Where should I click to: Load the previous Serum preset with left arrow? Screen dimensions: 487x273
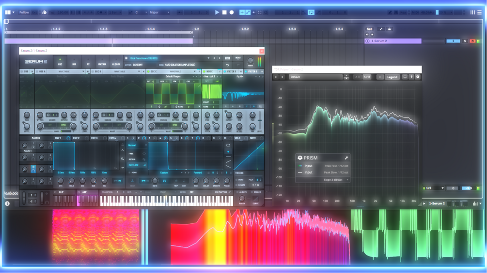tap(214, 58)
